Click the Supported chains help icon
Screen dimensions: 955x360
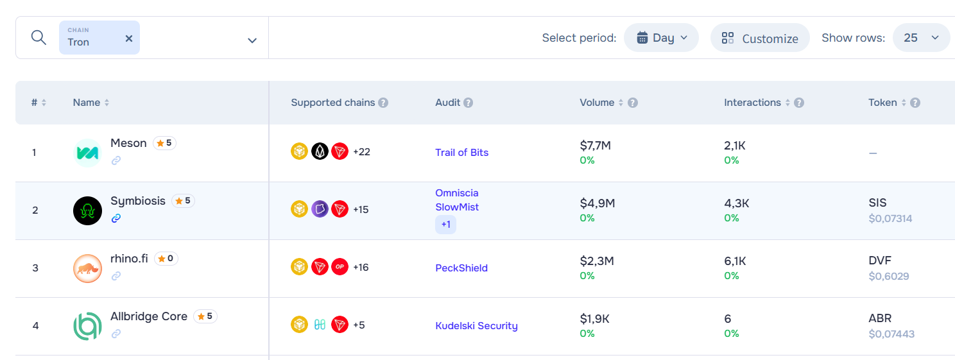click(383, 103)
